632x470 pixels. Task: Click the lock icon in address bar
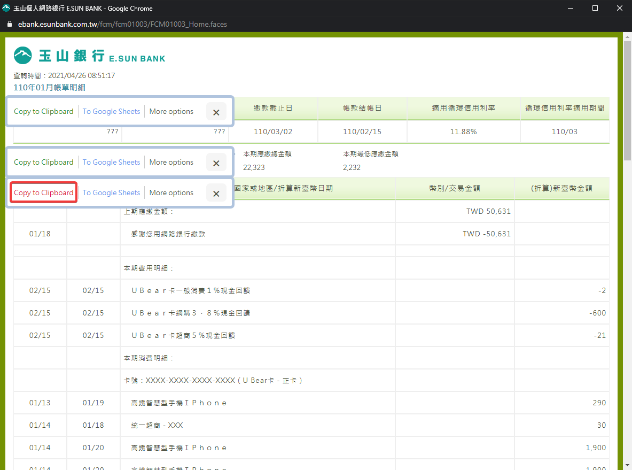(x=10, y=24)
